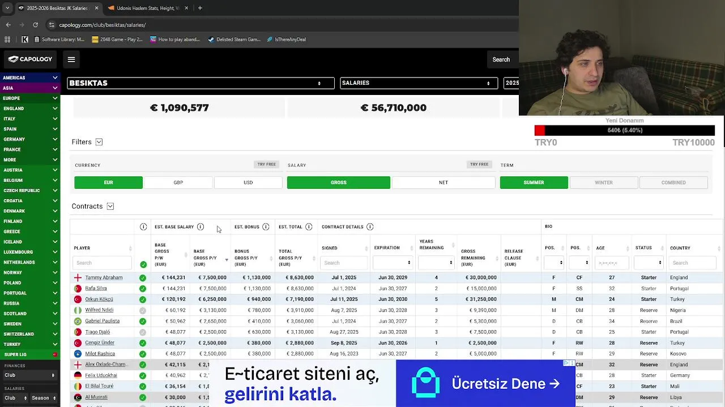725x407 pixels.
Task: Expand GERMANY in the sidebar
Action: click(30, 139)
